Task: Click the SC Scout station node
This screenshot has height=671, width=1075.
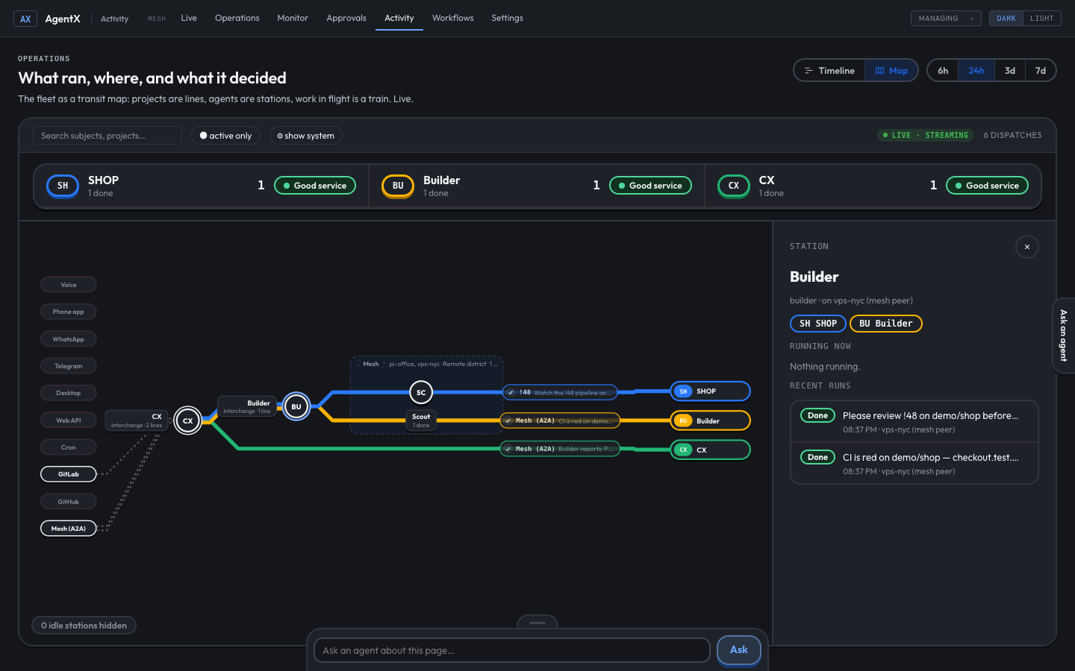Action: click(421, 392)
